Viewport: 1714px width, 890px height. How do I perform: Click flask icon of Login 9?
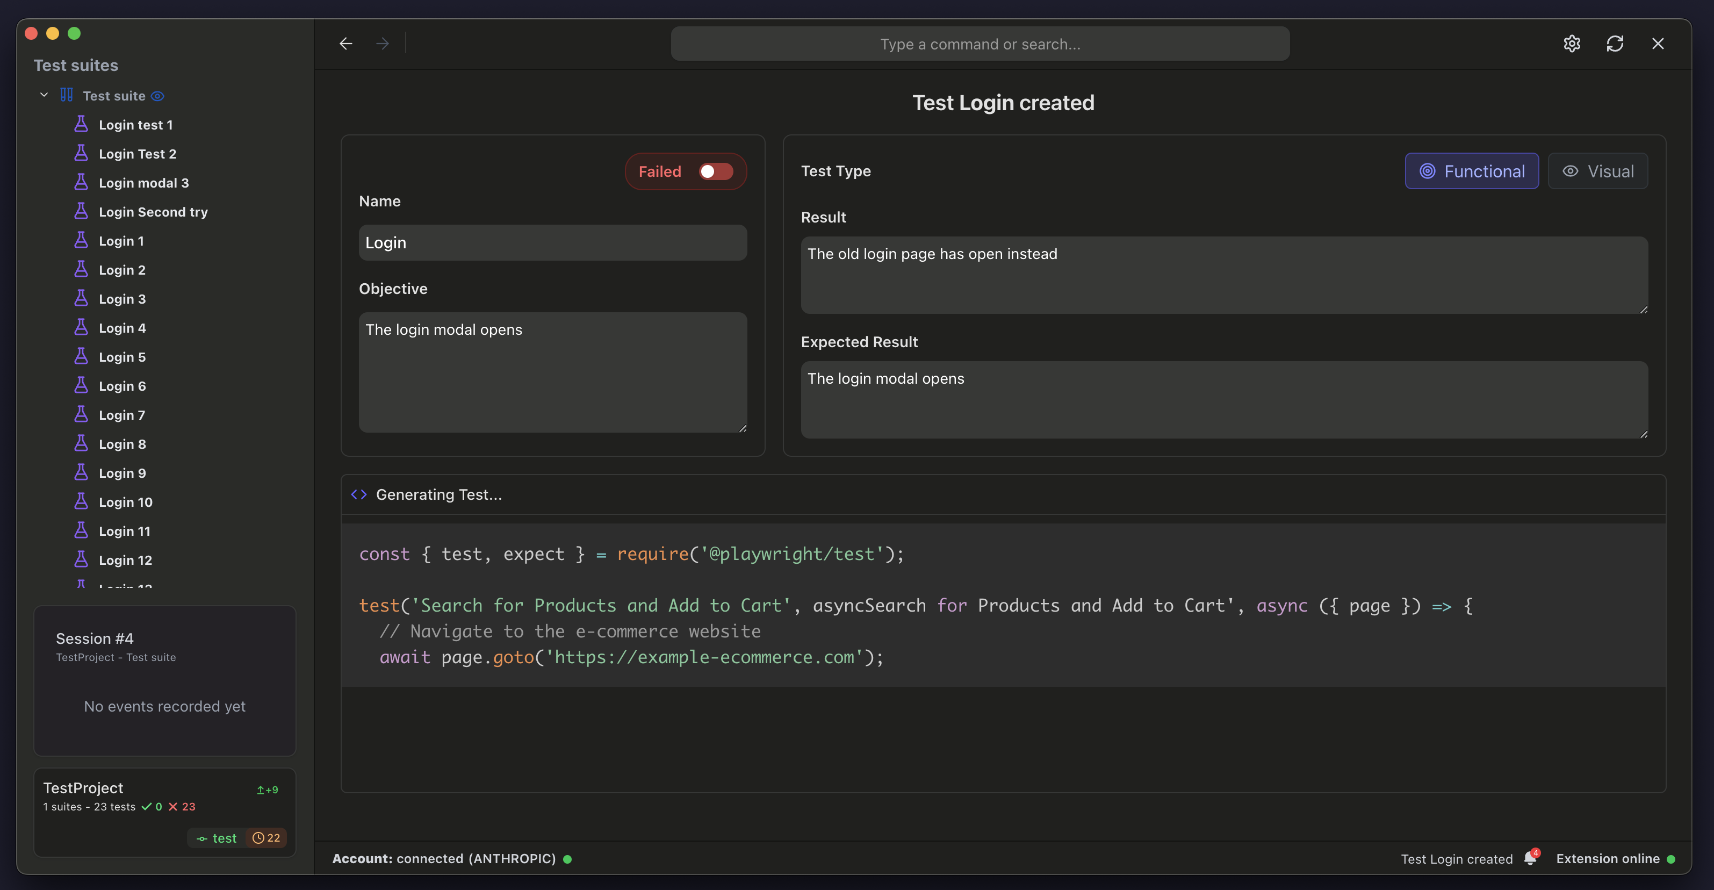81,472
